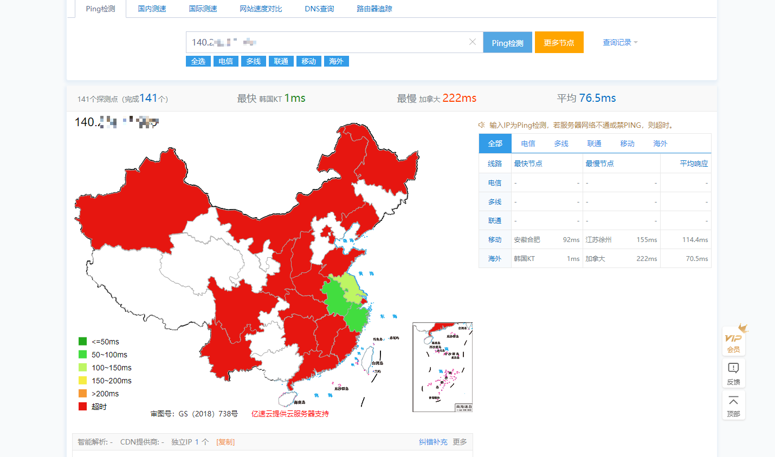
Task: Clear the IP input with X icon
Action: click(x=473, y=42)
